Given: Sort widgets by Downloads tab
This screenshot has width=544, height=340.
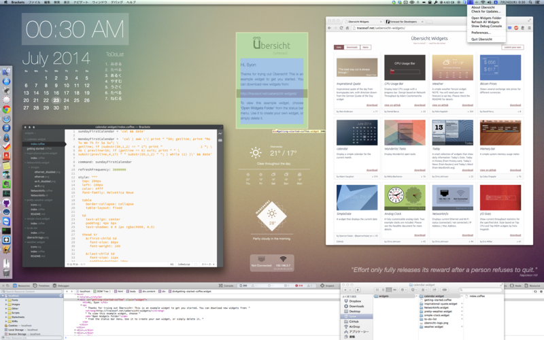Looking at the screenshot, I should (x=352, y=47).
